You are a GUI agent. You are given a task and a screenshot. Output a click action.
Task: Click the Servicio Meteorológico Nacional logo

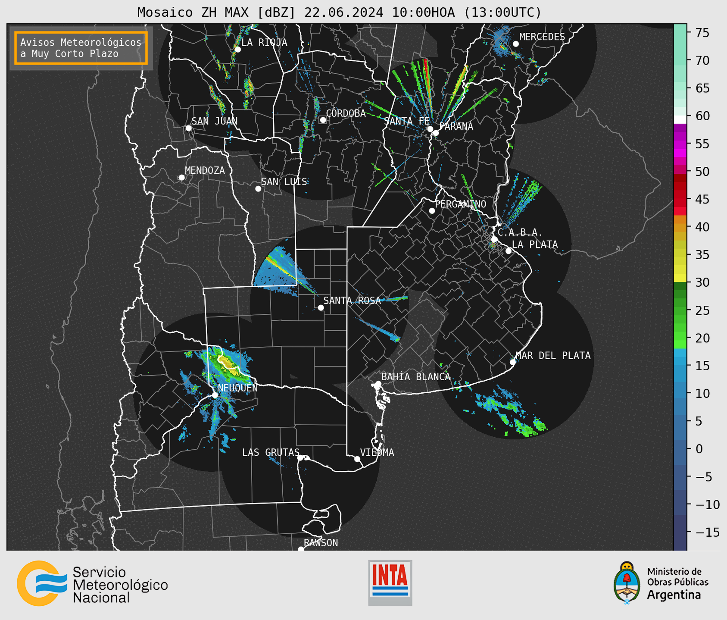(92, 583)
